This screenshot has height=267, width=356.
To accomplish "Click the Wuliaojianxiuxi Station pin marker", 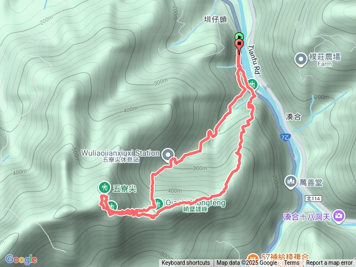I will click(x=168, y=155).
